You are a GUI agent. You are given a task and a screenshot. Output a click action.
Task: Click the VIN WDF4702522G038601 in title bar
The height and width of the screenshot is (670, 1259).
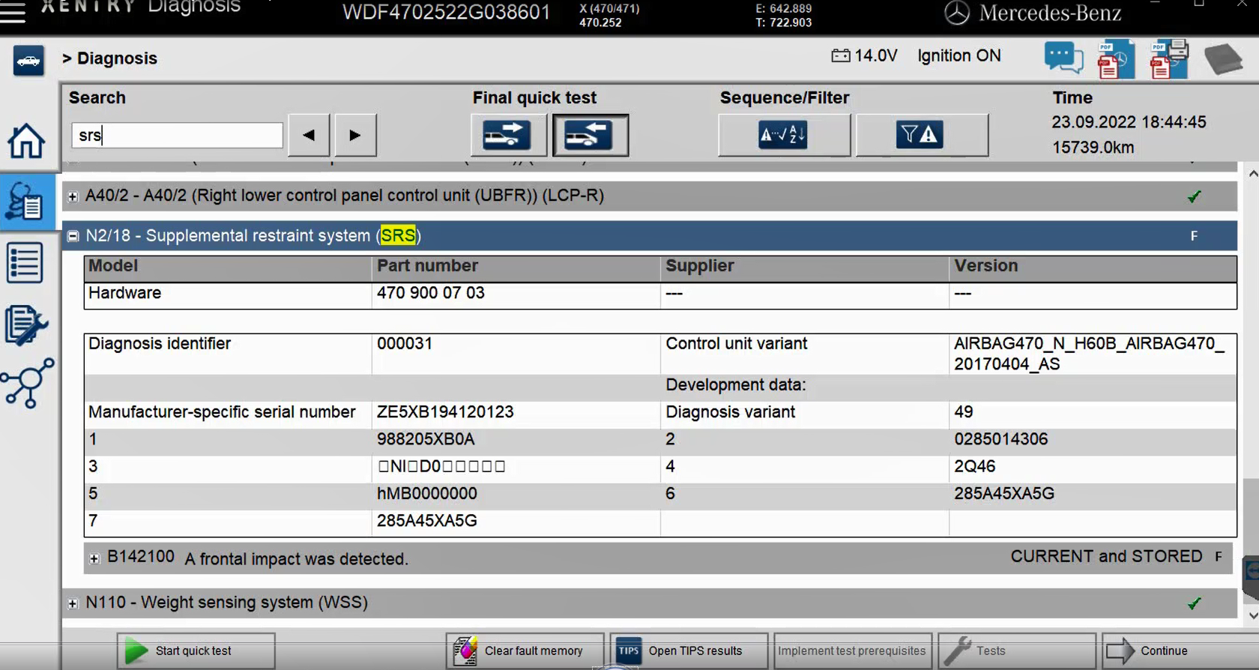tap(447, 13)
